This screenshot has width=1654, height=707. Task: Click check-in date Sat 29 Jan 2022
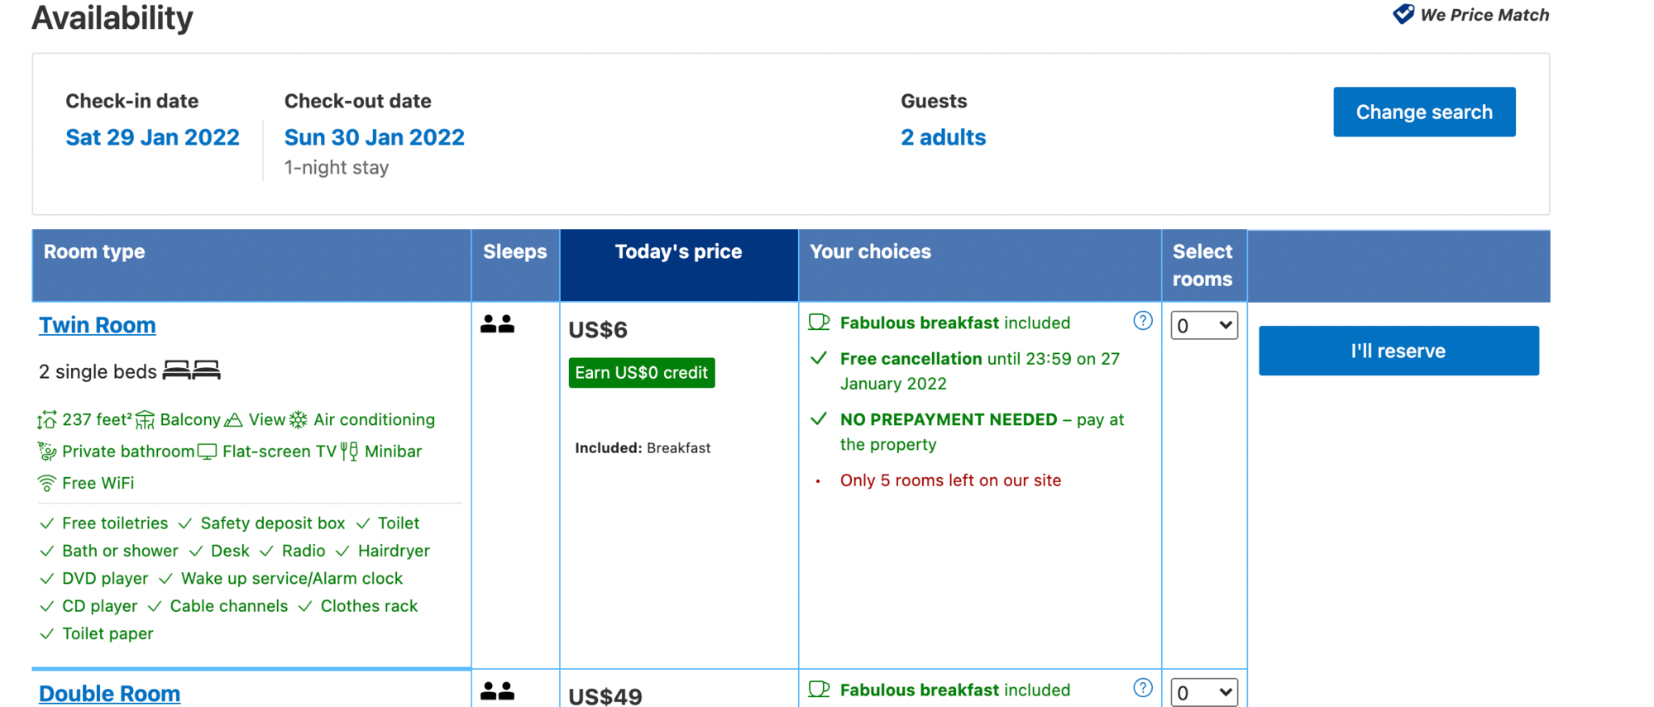tap(152, 137)
